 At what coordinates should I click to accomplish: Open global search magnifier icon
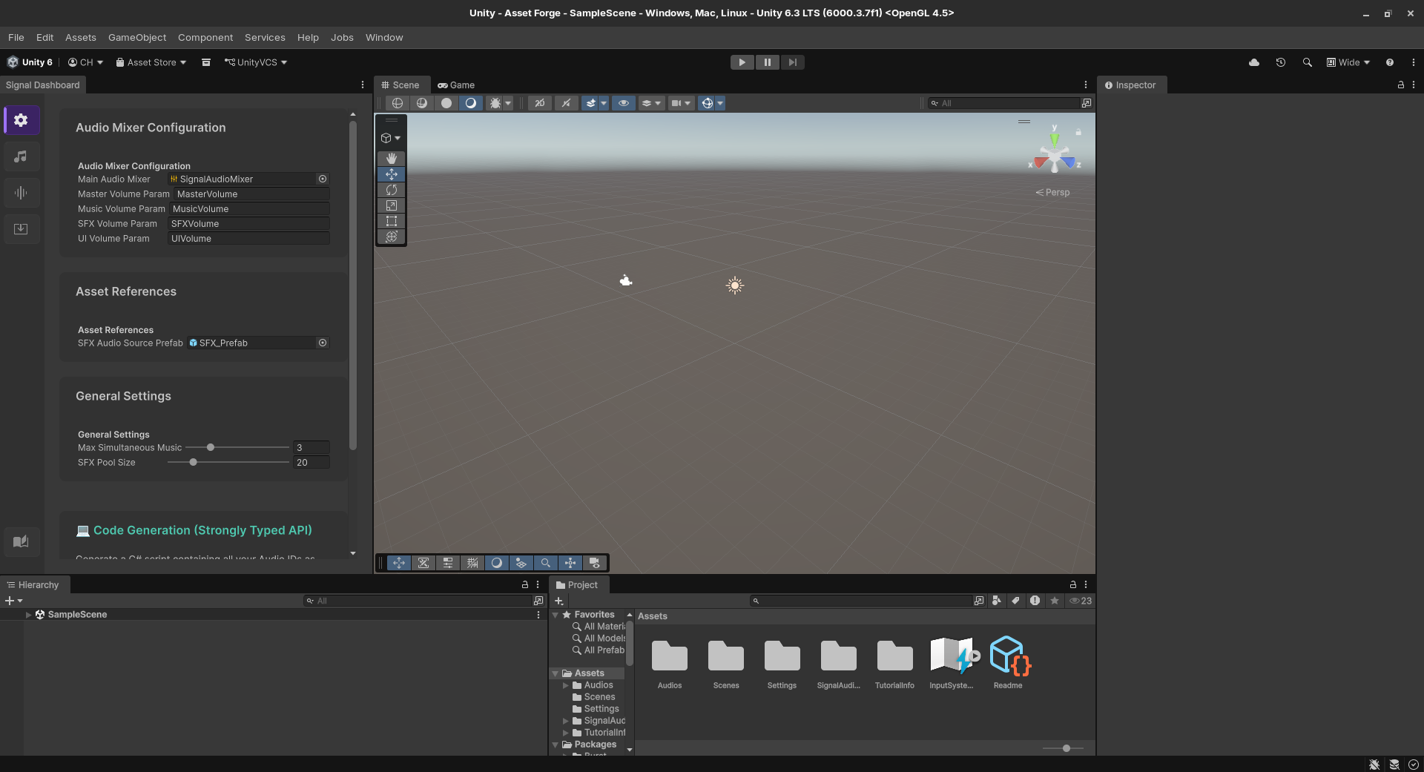(x=1308, y=62)
